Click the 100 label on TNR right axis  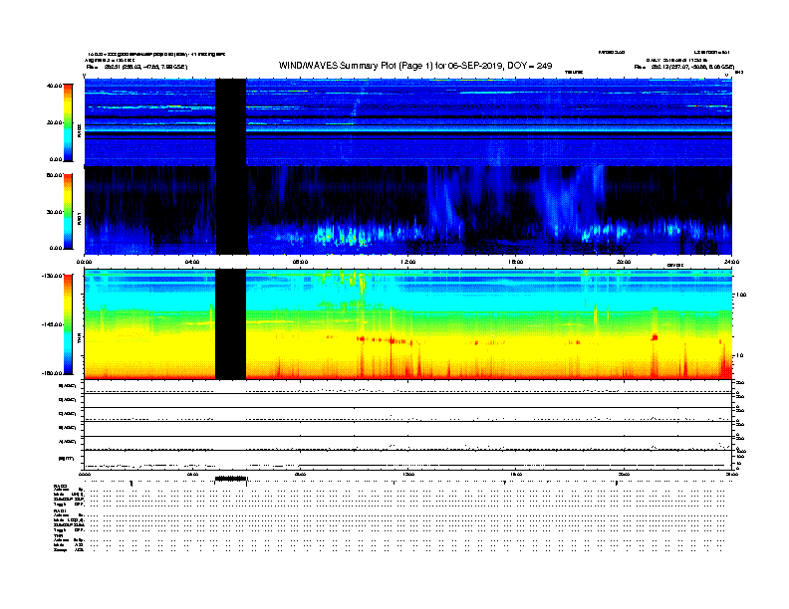coord(741,295)
